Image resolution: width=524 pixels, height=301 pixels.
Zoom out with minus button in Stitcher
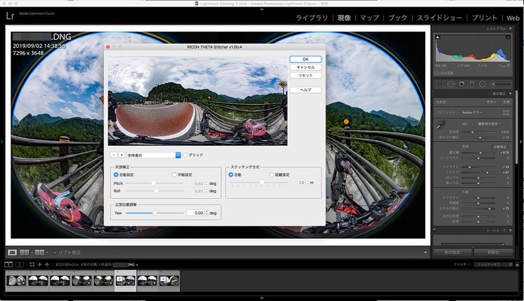click(x=114, y=155)
